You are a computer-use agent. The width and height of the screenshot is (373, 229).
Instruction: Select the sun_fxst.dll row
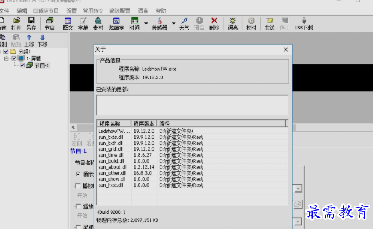(192, 185)
